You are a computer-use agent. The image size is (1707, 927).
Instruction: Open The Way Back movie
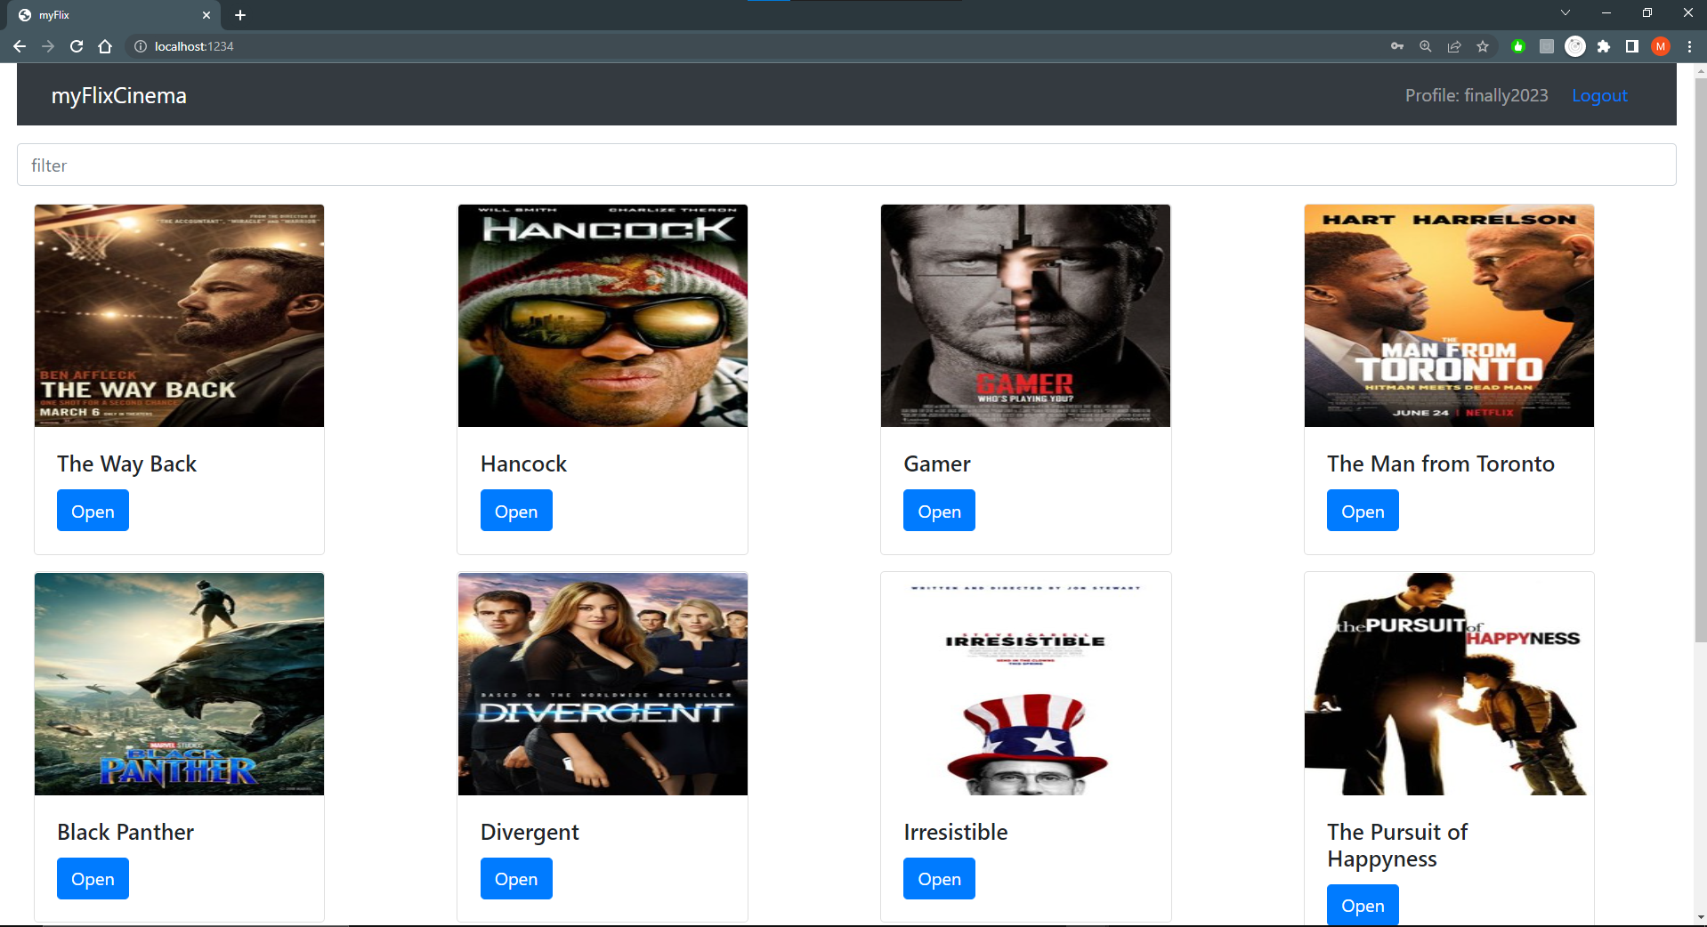[x=93, y=511]
